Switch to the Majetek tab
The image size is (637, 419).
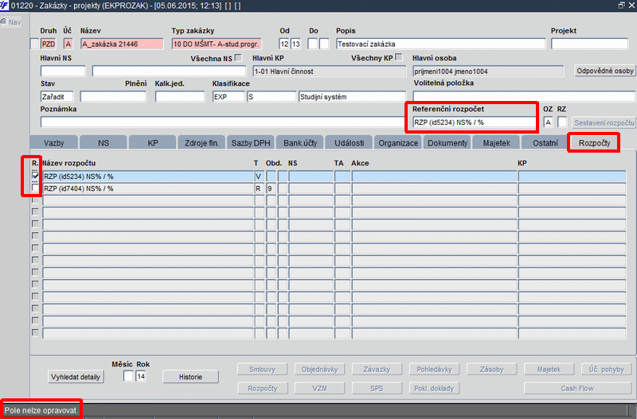click(496, 143)
